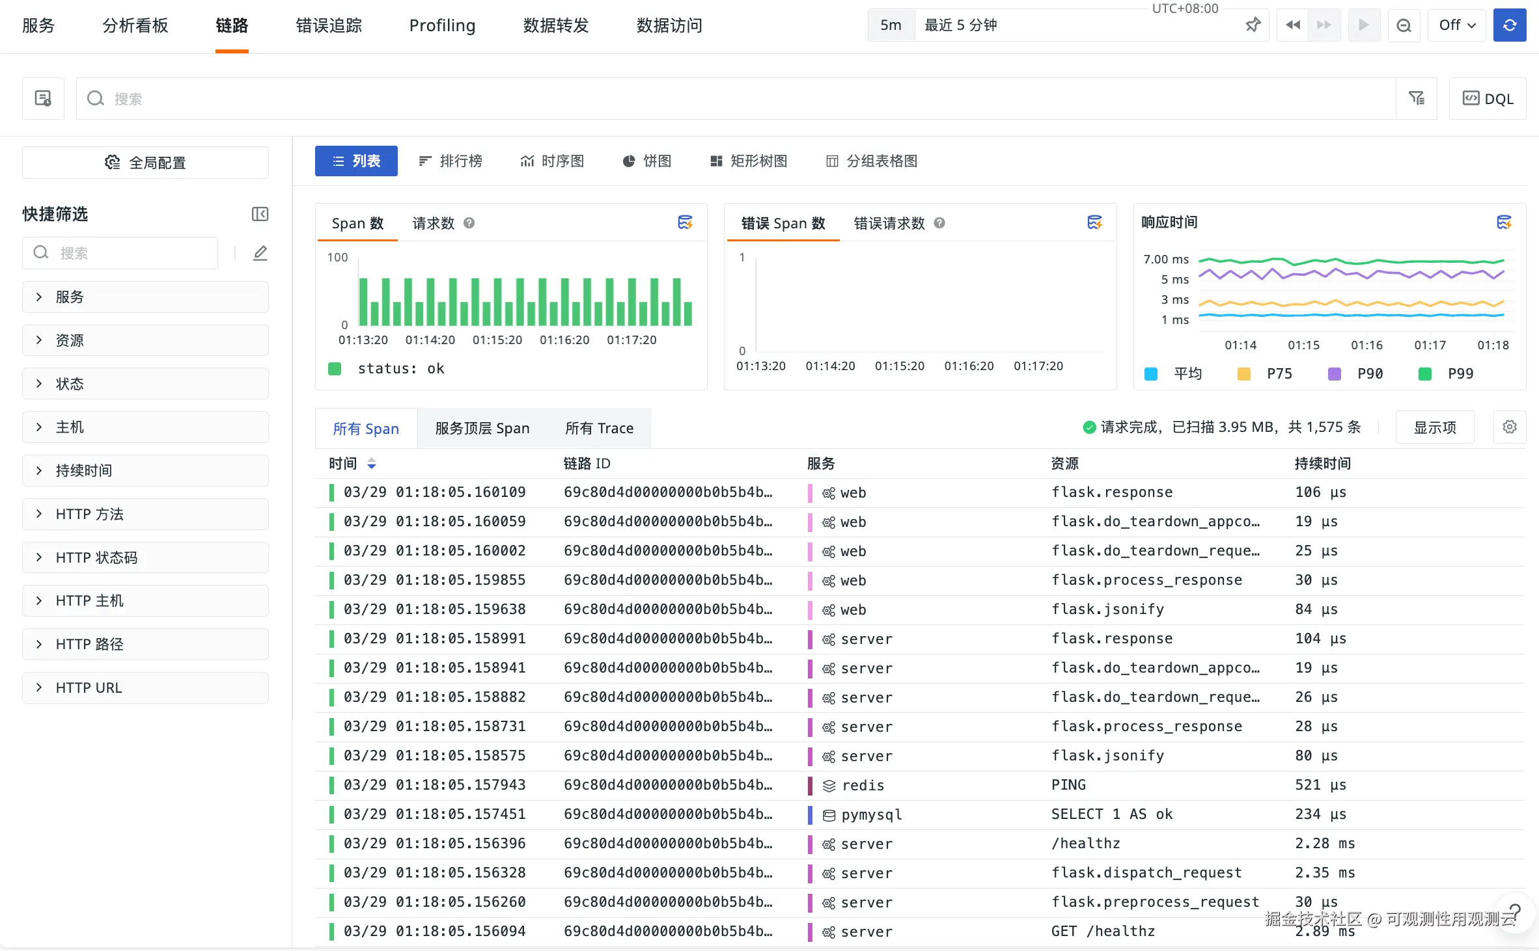
Task: Click the blue refresh button
Action: [1510, 25]
